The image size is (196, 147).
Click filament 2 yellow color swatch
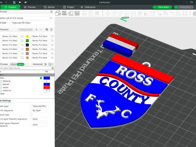pos(27,36)
